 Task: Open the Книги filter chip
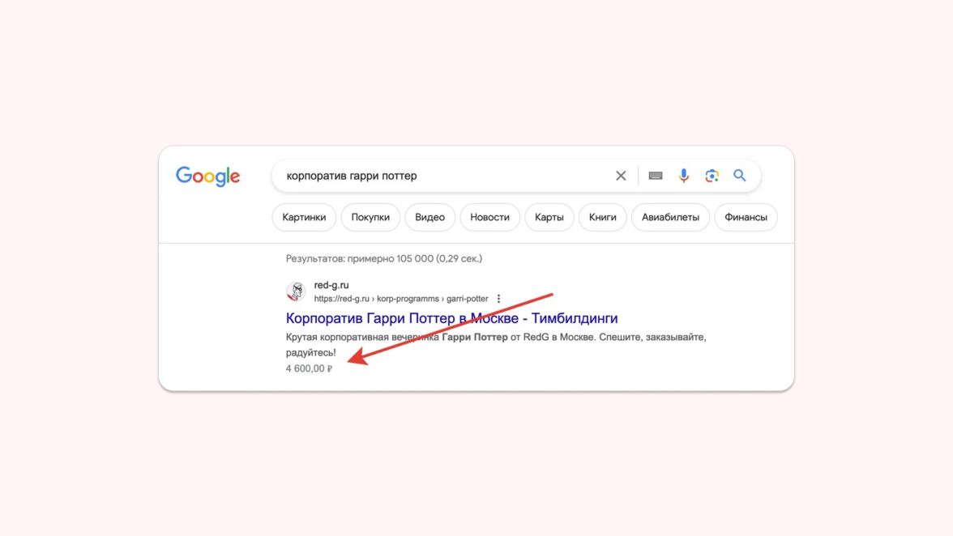602,217
